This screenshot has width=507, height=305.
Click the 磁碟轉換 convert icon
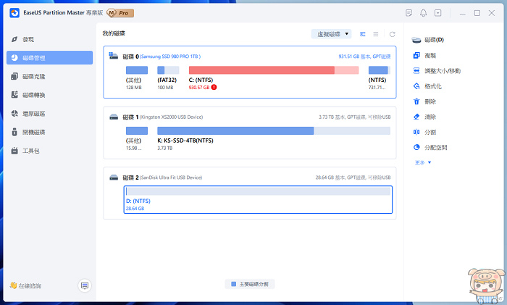click(14, 94)
